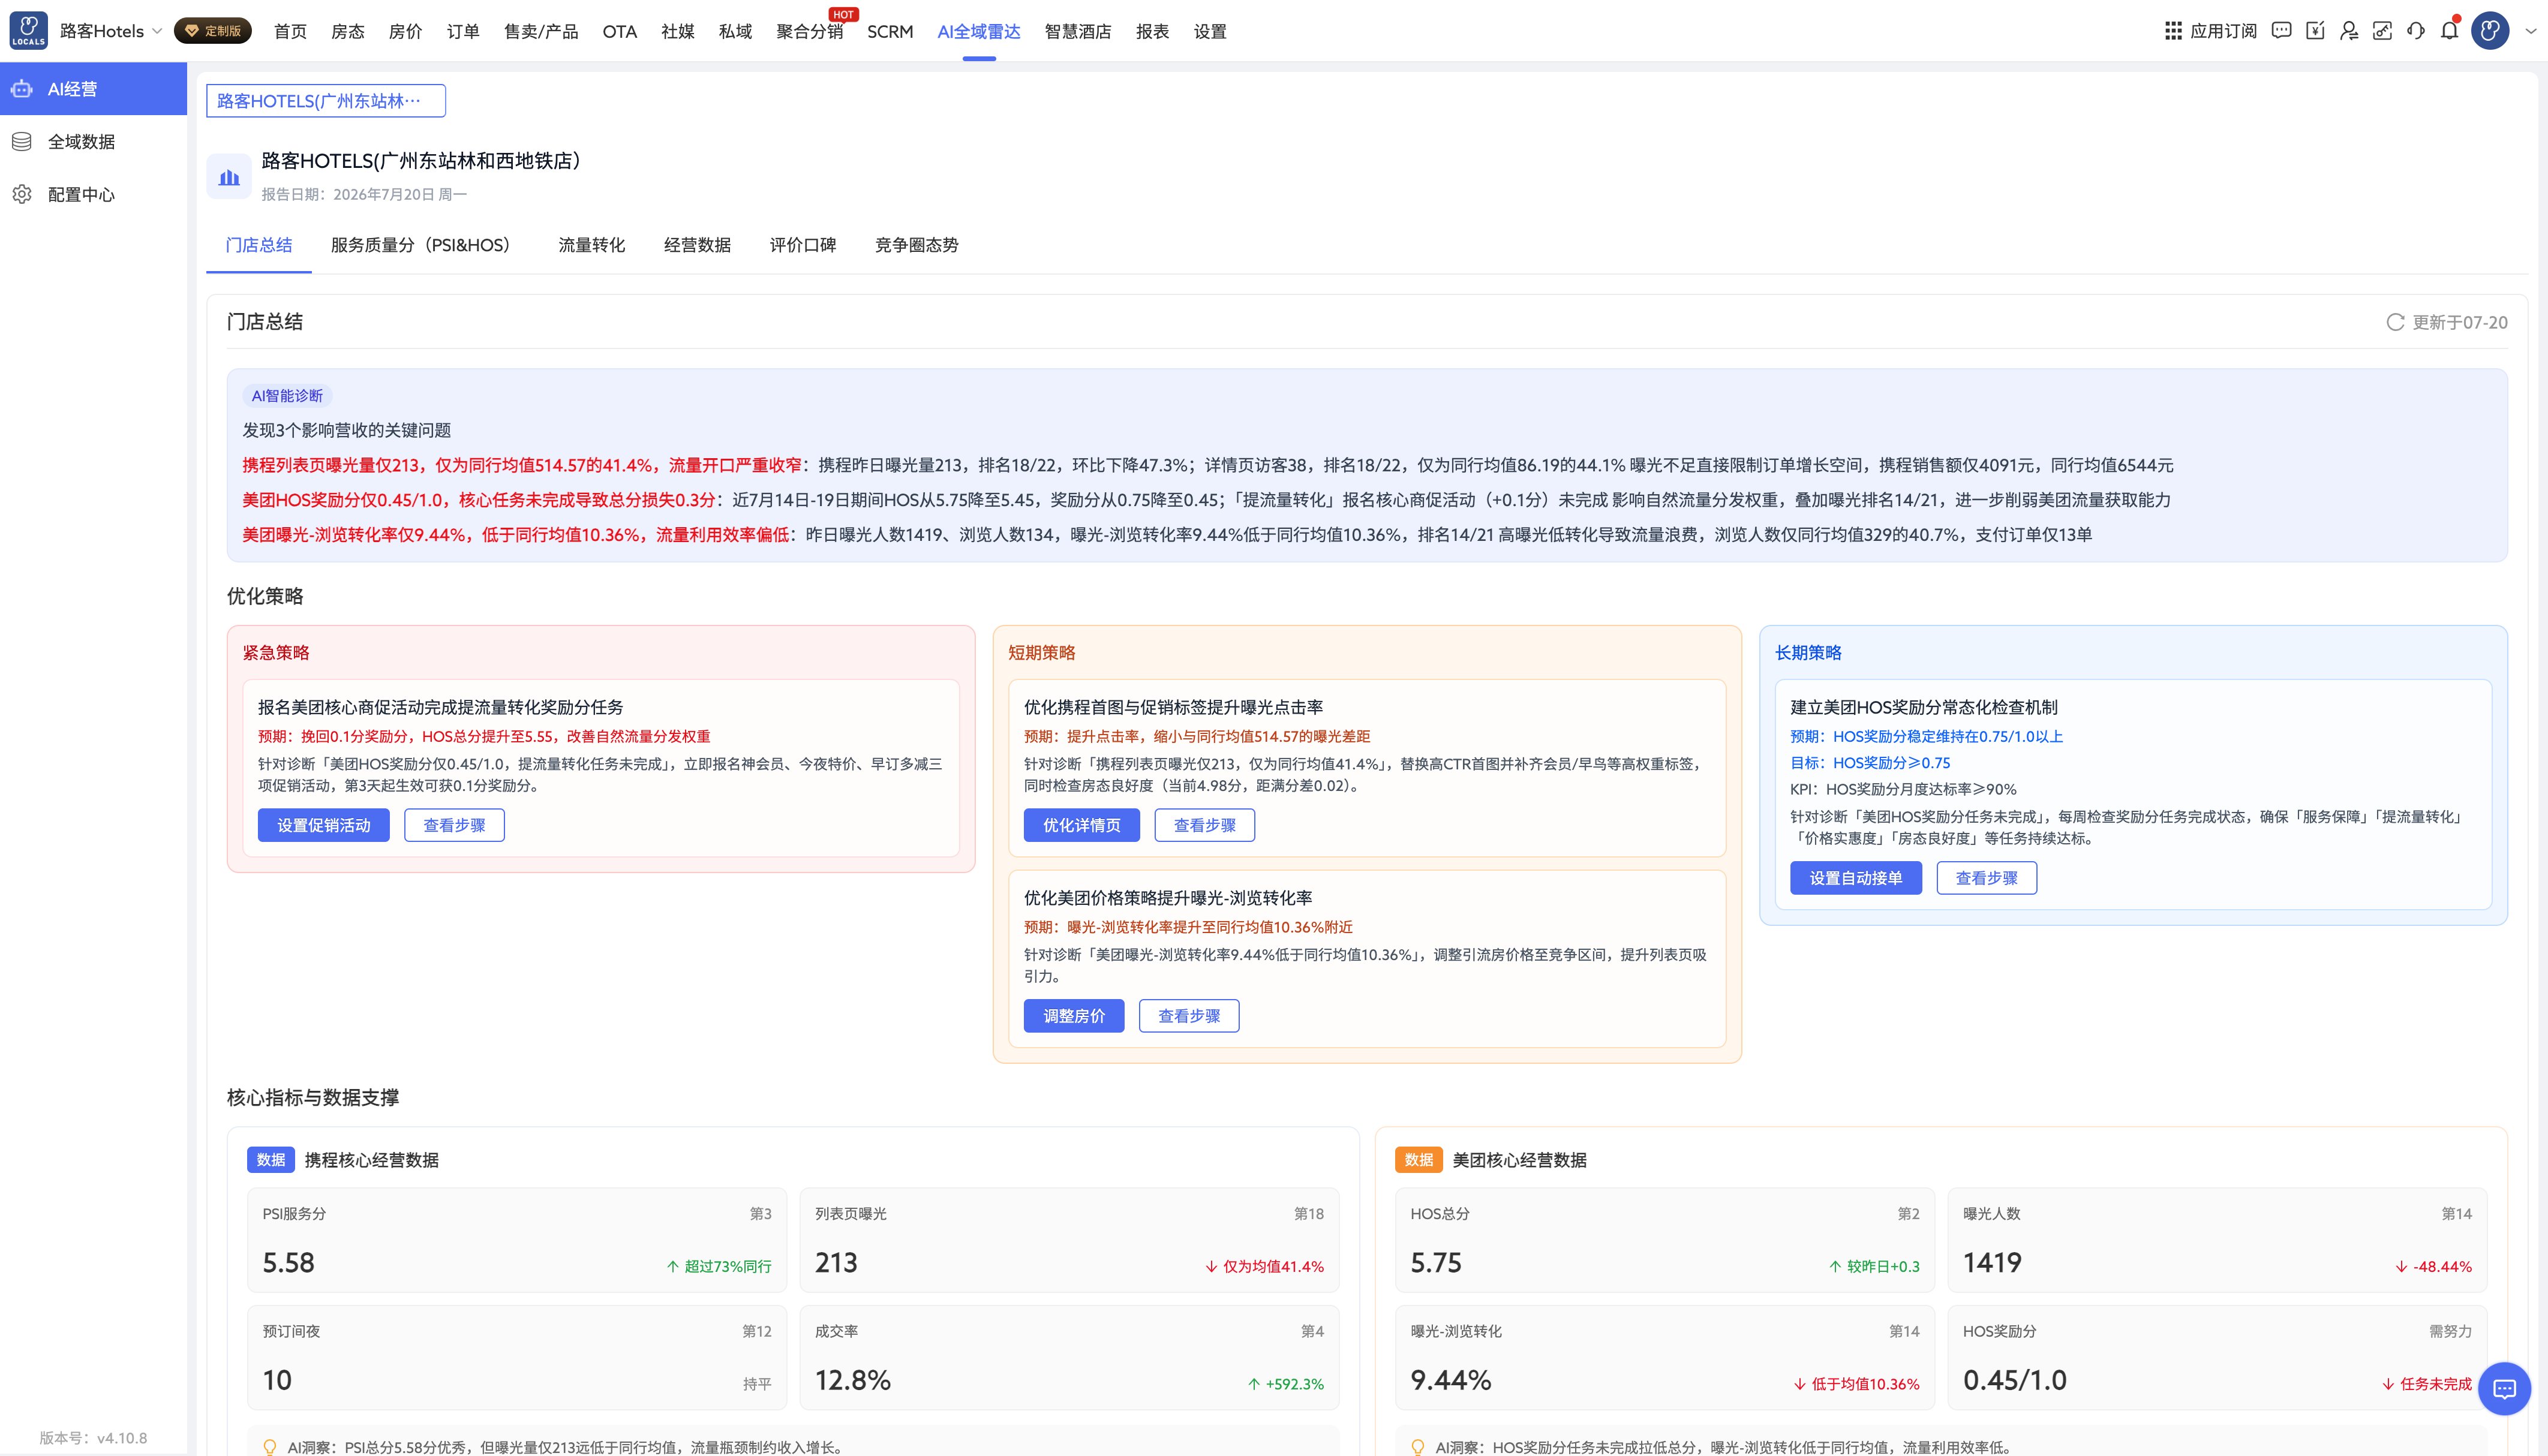2548x1456 pixels.
Task: Click the switch user account icon
Action: 2349,31
